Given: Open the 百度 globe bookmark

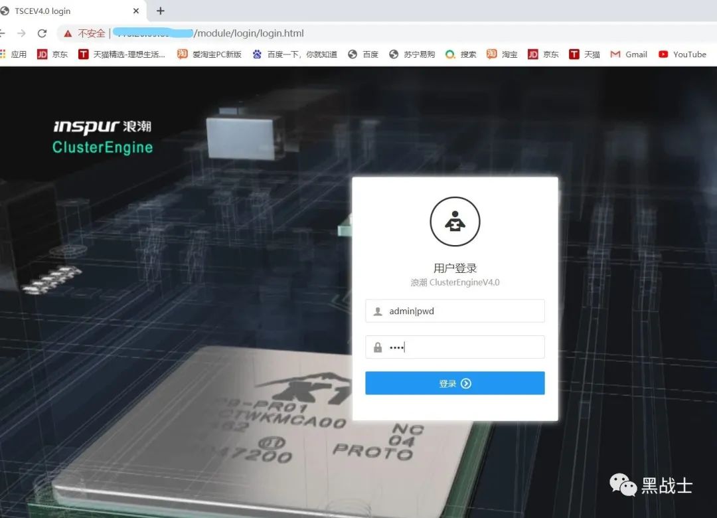Looking at the screenshot, I should tap(364, 54).
